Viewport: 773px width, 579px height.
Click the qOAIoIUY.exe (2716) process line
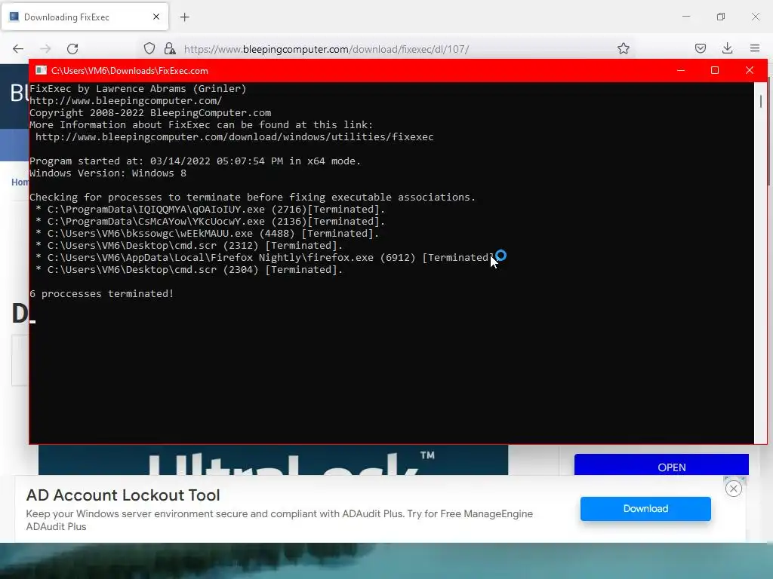point(211,210)
